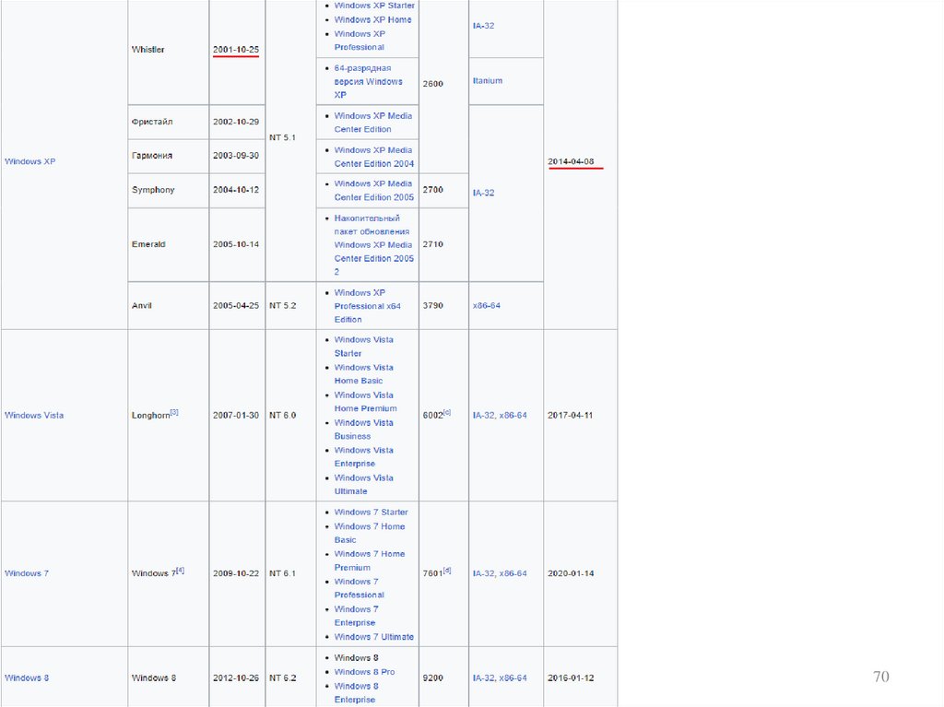Open the Windows 7 link in first column
Image resolution: width=944 pixels, height=707 pixels.
tap(27, 573)
